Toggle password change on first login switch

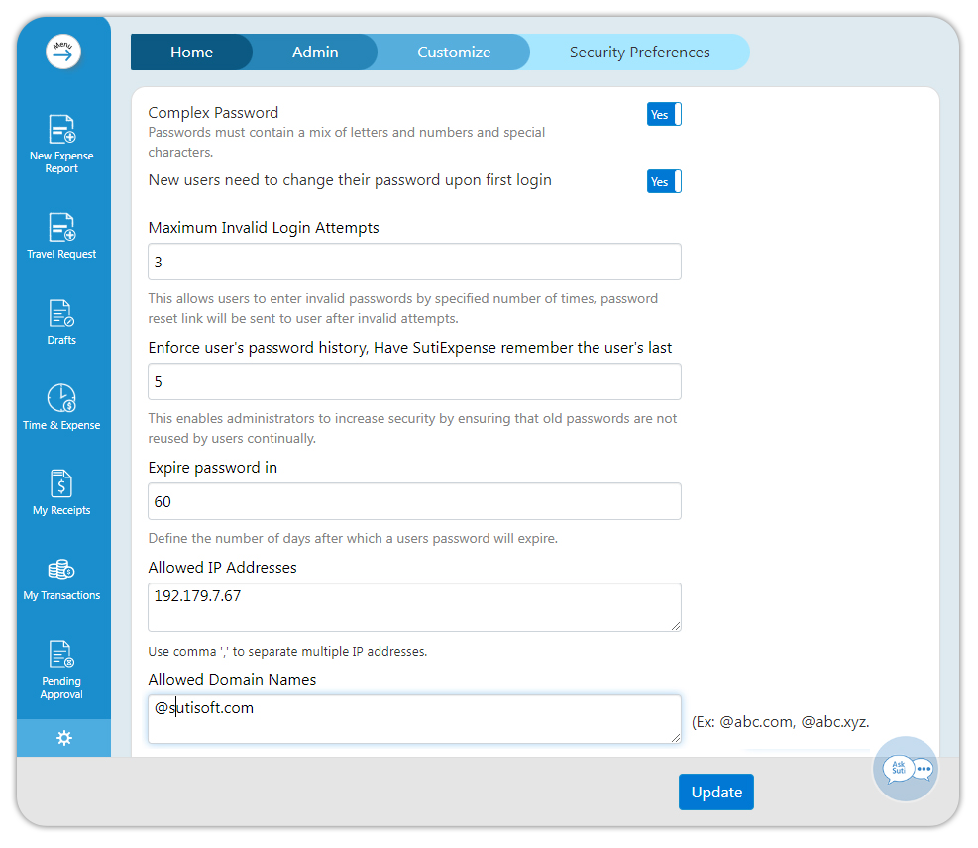(664, 182)
